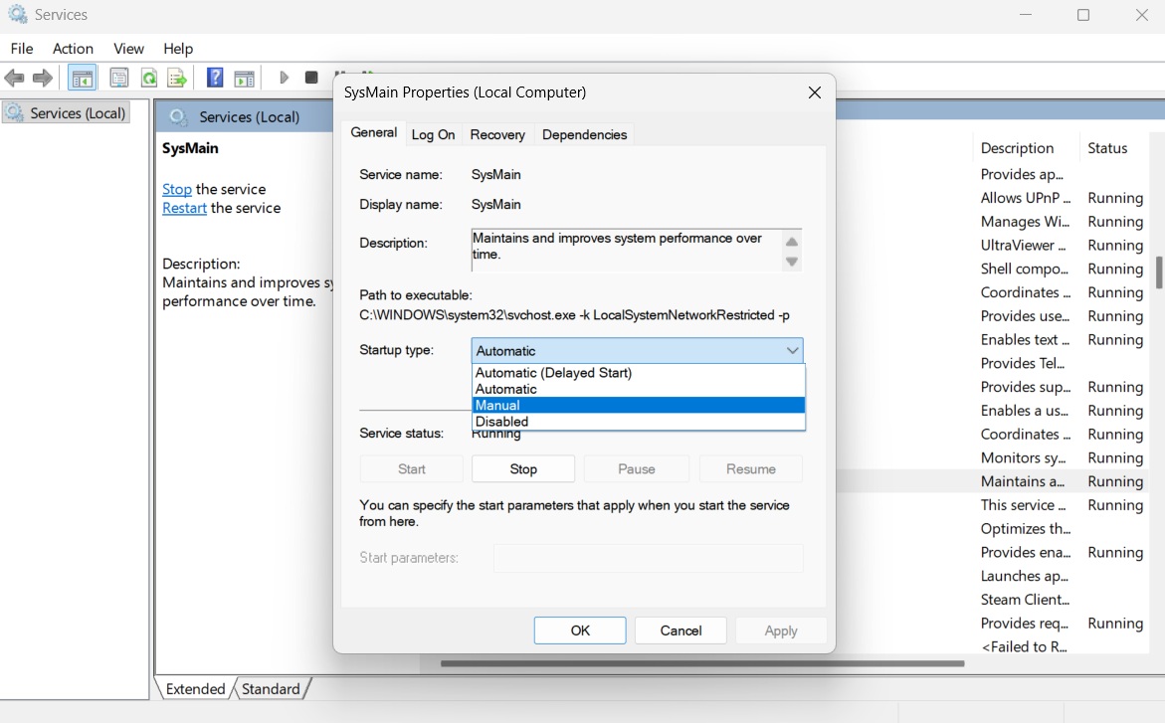Screen dimensions: 1165x723
Task: Open the Dependencies tab
Action: (x=584, y=134)
